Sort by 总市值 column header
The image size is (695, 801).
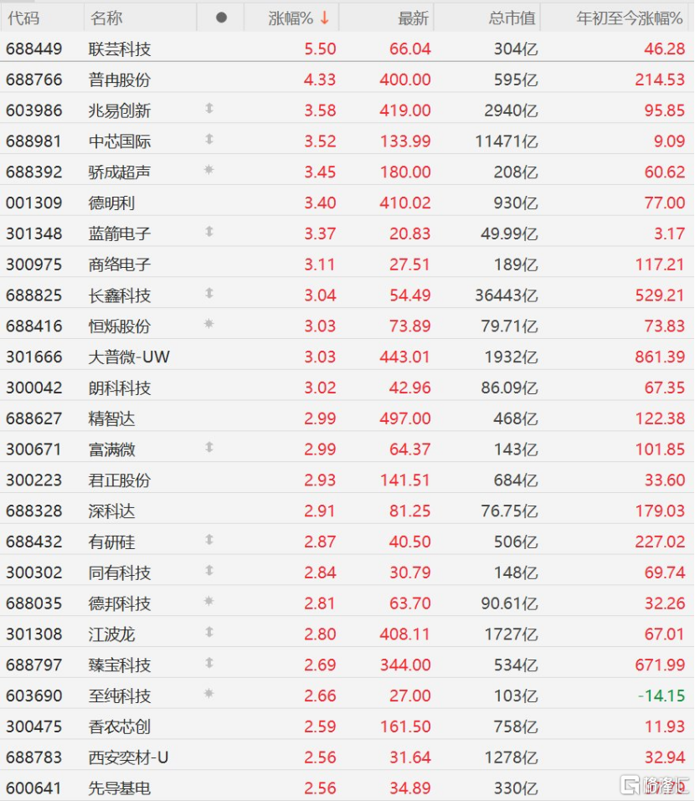pyautogui.click(x=512, y=18)
